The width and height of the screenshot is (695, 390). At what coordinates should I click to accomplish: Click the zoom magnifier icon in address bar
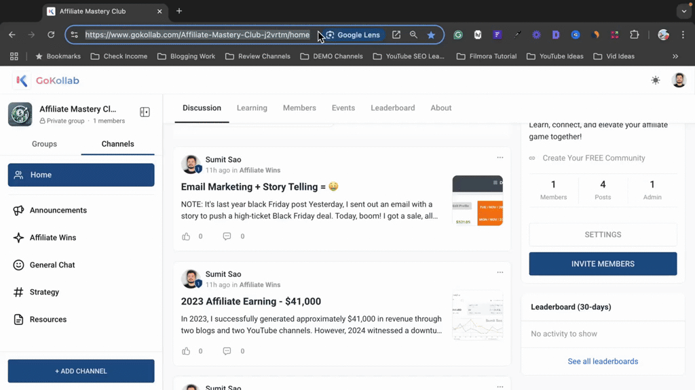pyautogui.click(x=413, y=35)
